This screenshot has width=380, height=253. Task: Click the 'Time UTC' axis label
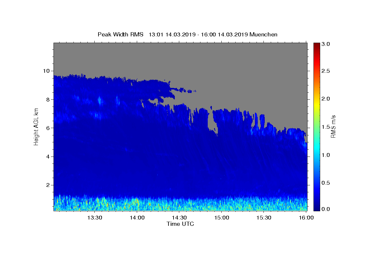pos(180,224)
